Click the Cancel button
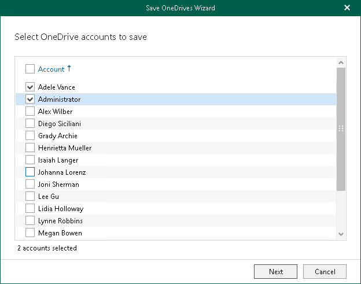This screenshot has width=361, height=284. click(x=325, y=271)
